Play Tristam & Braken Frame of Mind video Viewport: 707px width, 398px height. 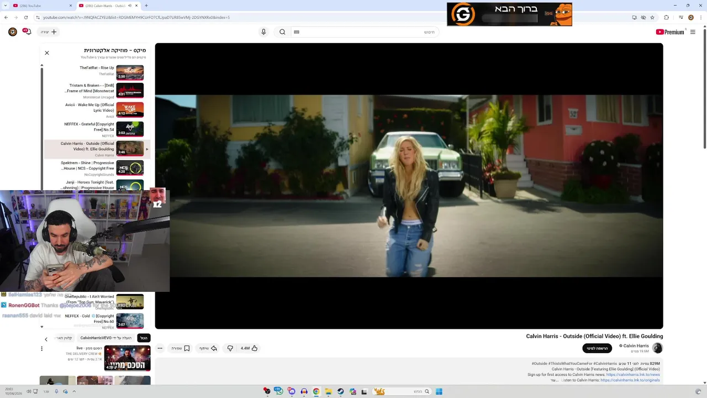(x=97, y=91)
